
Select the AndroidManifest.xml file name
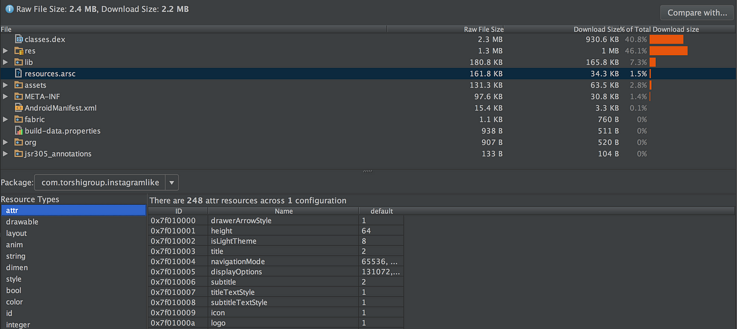coord(60,108)
